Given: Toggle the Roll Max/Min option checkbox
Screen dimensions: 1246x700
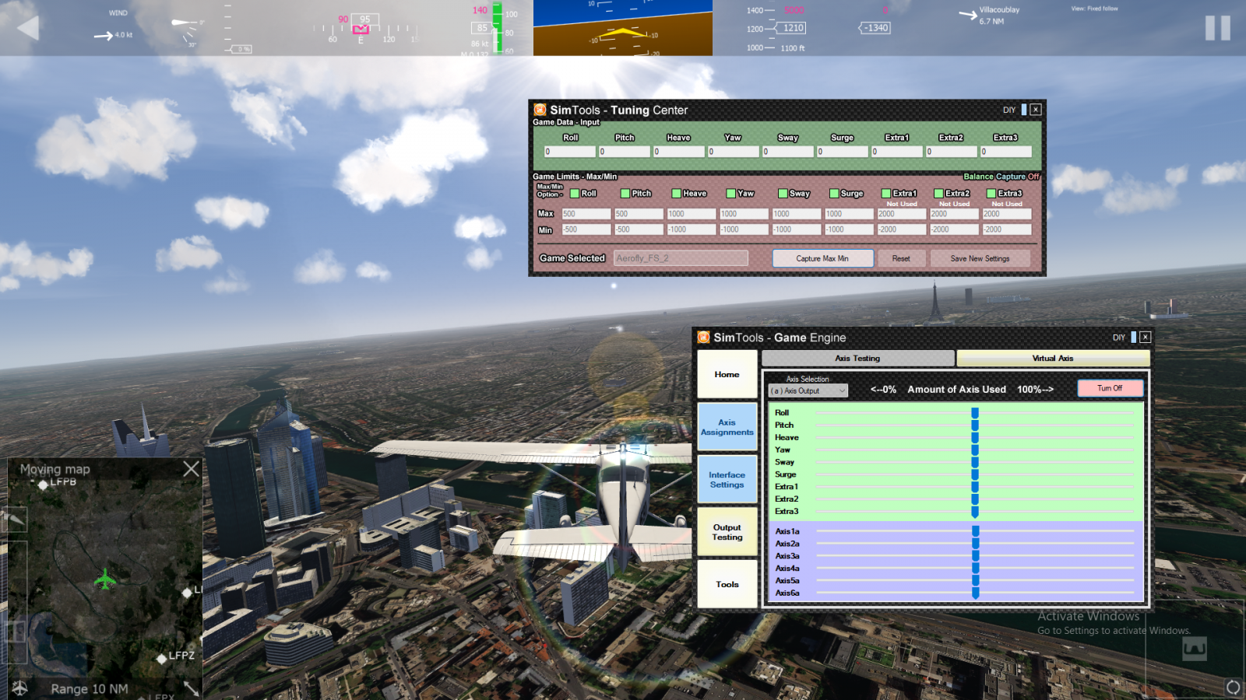Looking at the screenshot, I should (x=575, y=194).
